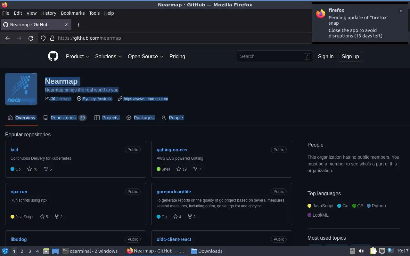
Task: Click the link icon beside nearmap.com URL
Action: tap(120, 99)
